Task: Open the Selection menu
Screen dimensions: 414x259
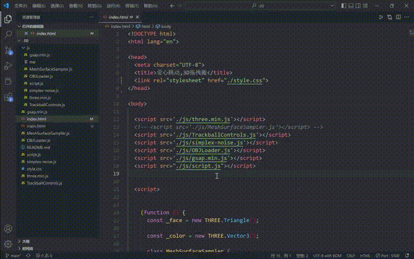Action: pyautogui.click(x=57, y=6)
